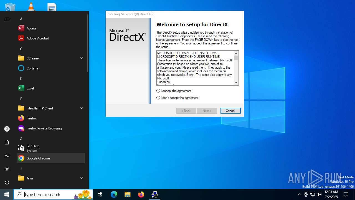Open the notification center icon
The image size is (355, 200).
346,194
